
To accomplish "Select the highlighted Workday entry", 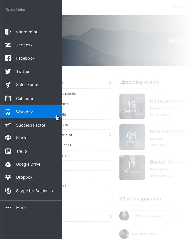I will click(31, 112).
